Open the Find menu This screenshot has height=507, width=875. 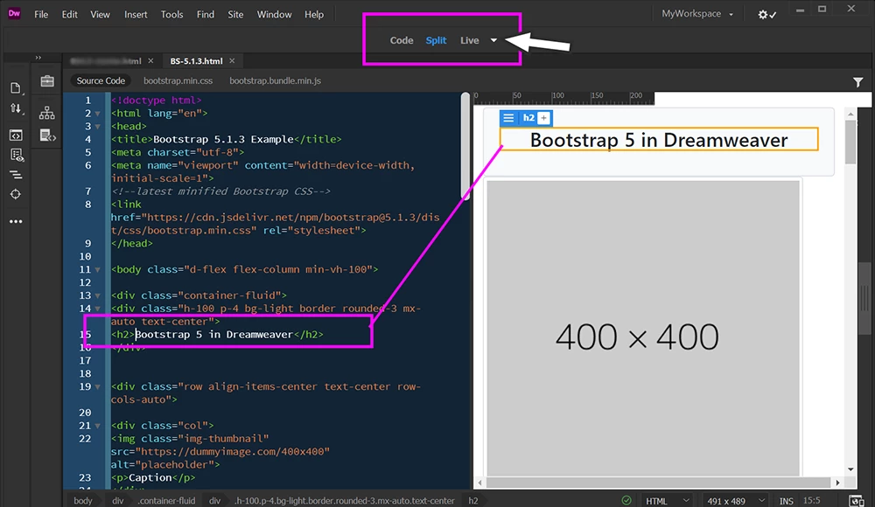tap(206, 15)
